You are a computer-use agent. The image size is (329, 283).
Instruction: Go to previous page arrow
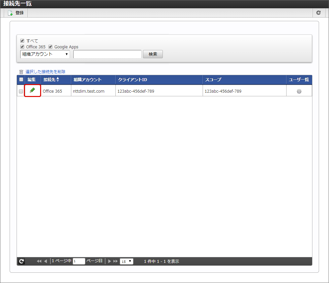[x=45, y=261]
